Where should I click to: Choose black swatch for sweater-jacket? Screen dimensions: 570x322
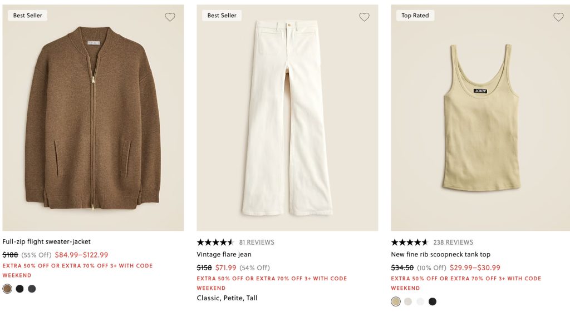pyautogui.click(x=19, y=289)
